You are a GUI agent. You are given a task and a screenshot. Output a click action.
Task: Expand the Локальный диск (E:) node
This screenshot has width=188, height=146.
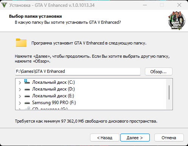pyautogui.click(x=20, y=96)
